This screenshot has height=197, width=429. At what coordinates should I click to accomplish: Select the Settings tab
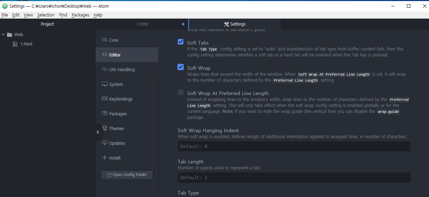(x=235, y=24)
